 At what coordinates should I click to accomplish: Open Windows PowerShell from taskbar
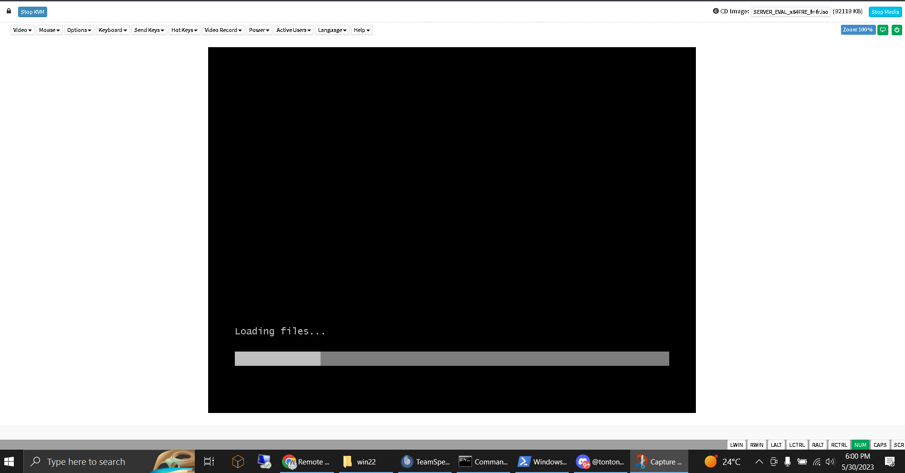tap(542, 462)
